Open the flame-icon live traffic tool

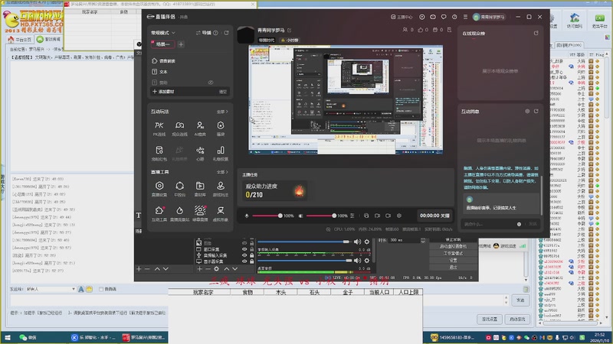[179, 214]
